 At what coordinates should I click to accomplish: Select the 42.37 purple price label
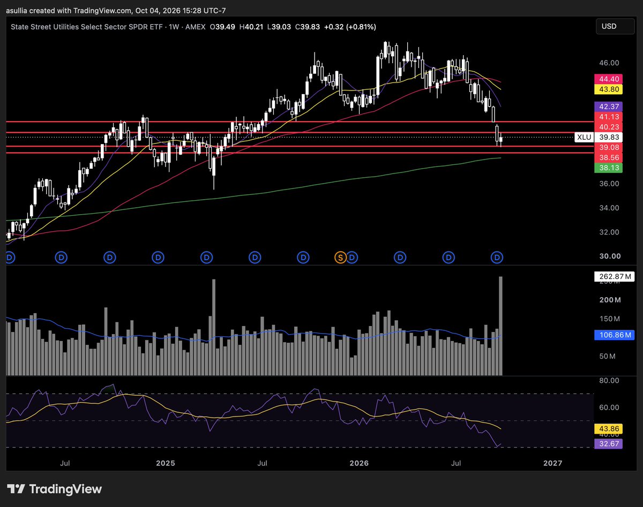tap(608, 106)
